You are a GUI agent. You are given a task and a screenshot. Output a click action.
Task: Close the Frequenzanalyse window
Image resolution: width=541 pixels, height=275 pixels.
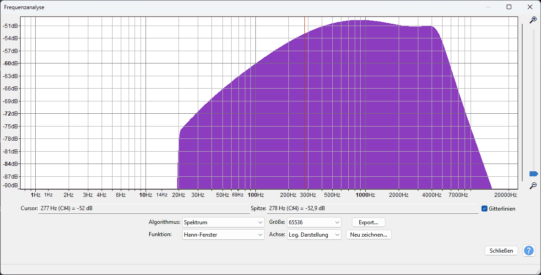coord(530,7)
